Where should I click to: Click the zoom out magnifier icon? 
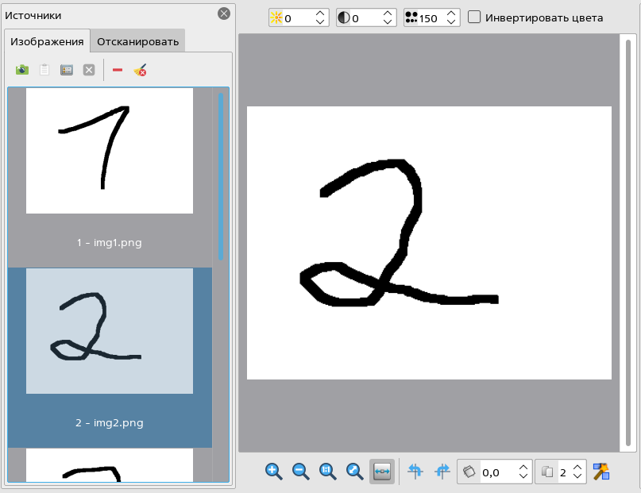301,472
